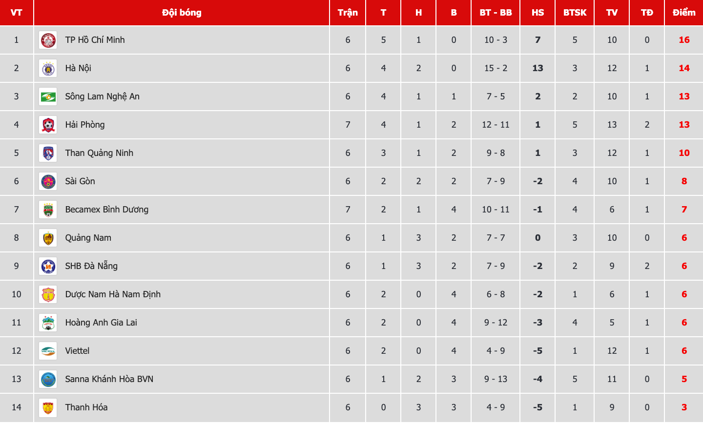The image size is (703, 423).
Task: Click the Viettel team logo
Action: click(48, 351)
